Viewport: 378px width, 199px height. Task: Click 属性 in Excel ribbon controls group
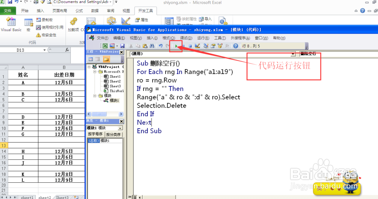click(x=141, y=20)
